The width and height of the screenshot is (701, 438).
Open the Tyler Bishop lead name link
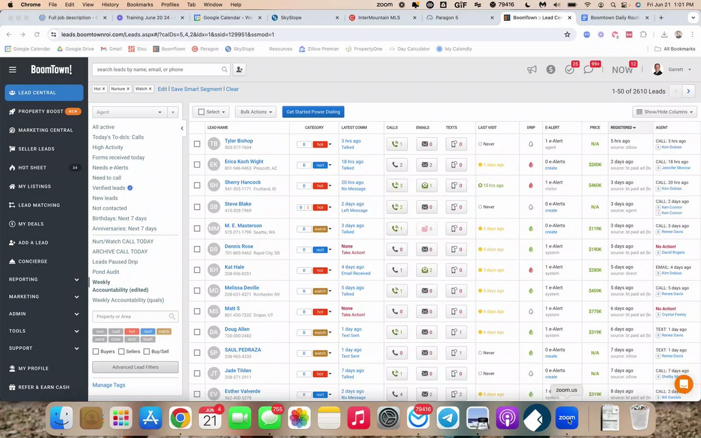239,141
